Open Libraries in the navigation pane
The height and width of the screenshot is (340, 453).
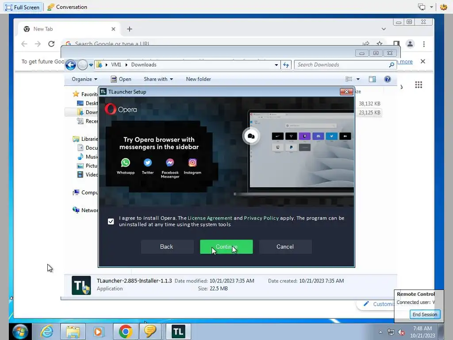pyautogui.click(x=85, y=139)
